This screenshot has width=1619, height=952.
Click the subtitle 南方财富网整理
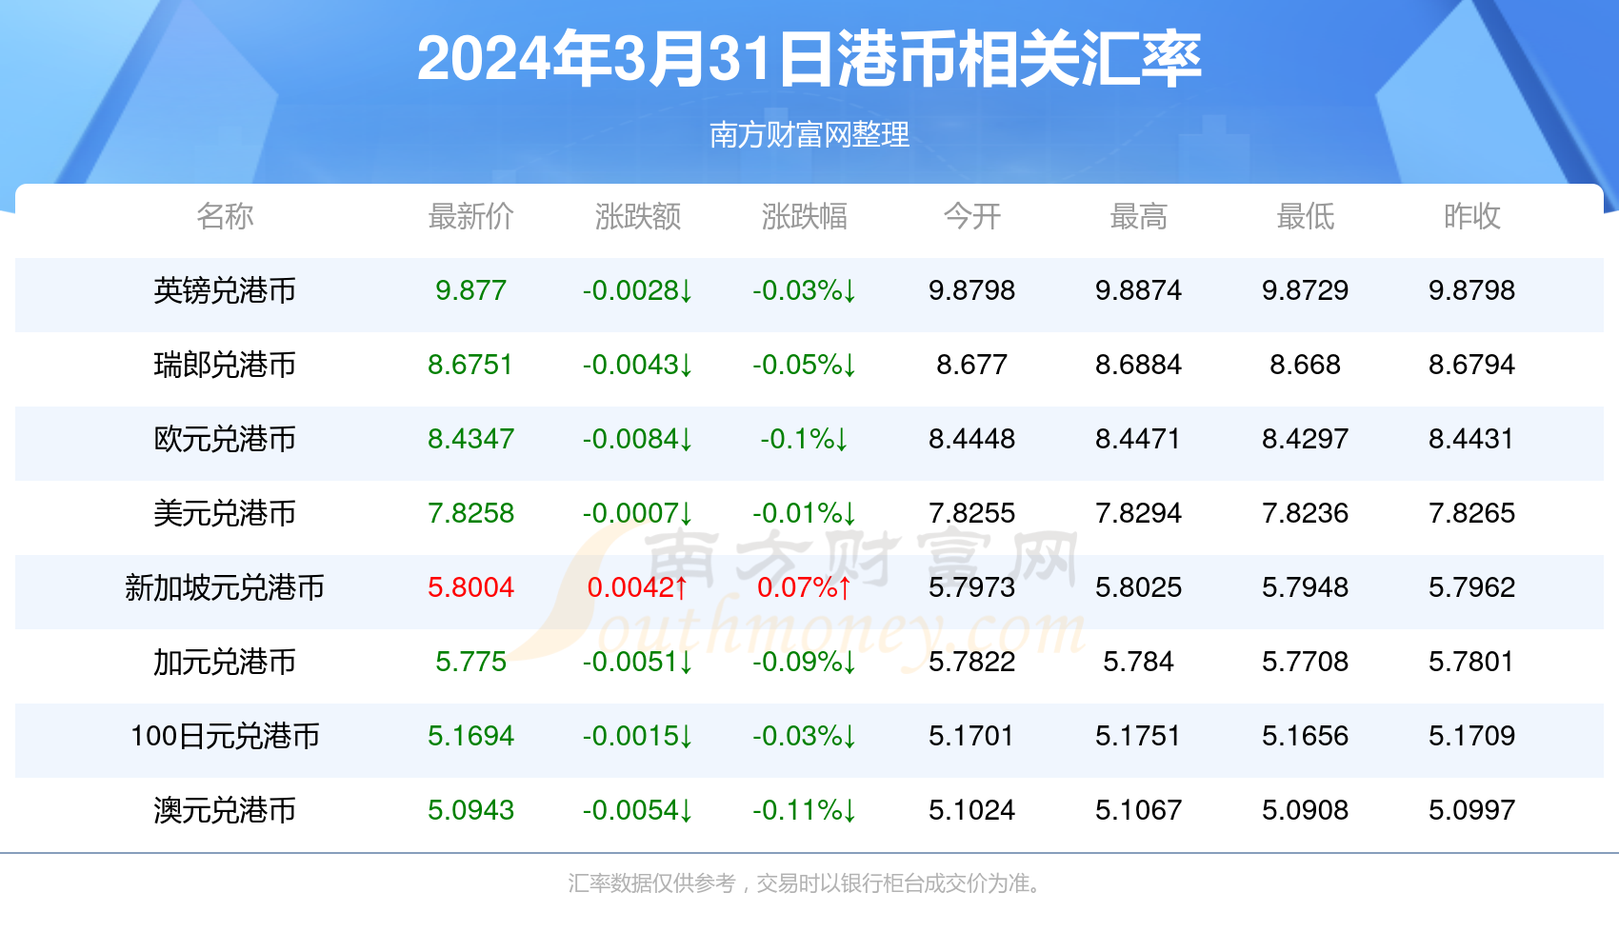[x=809, y=135]
